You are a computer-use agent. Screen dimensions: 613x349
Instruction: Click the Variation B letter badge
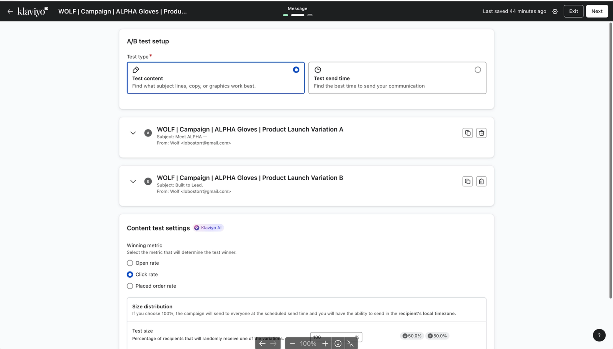click(148, 181)
